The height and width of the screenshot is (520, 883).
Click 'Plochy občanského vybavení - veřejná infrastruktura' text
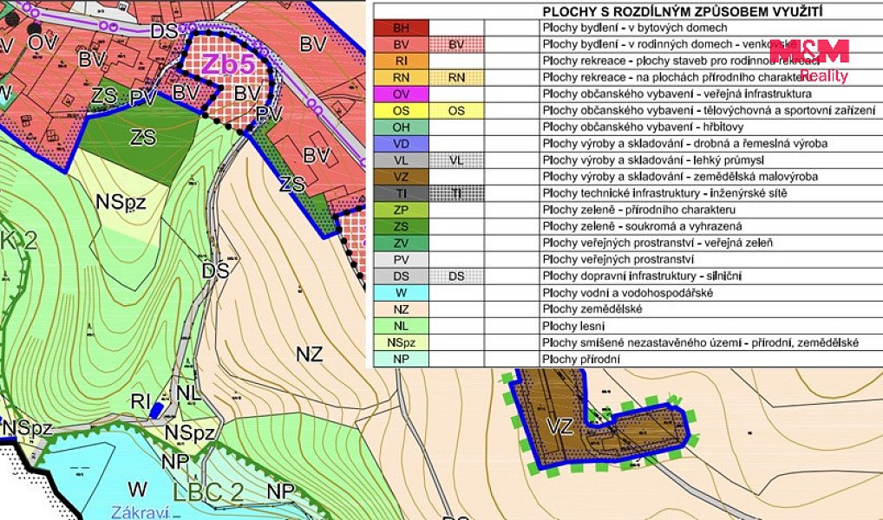tap(677, 94)
